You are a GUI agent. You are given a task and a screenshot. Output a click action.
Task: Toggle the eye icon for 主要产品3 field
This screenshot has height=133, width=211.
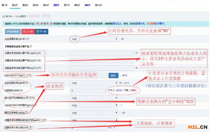(136, 68)
